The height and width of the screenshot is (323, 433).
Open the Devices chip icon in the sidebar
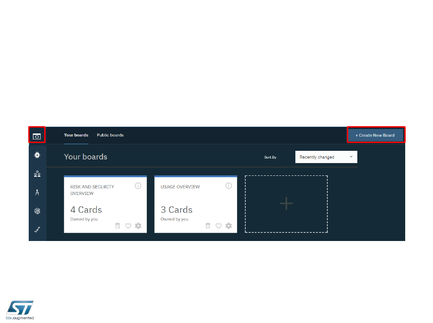coord(37,155)
